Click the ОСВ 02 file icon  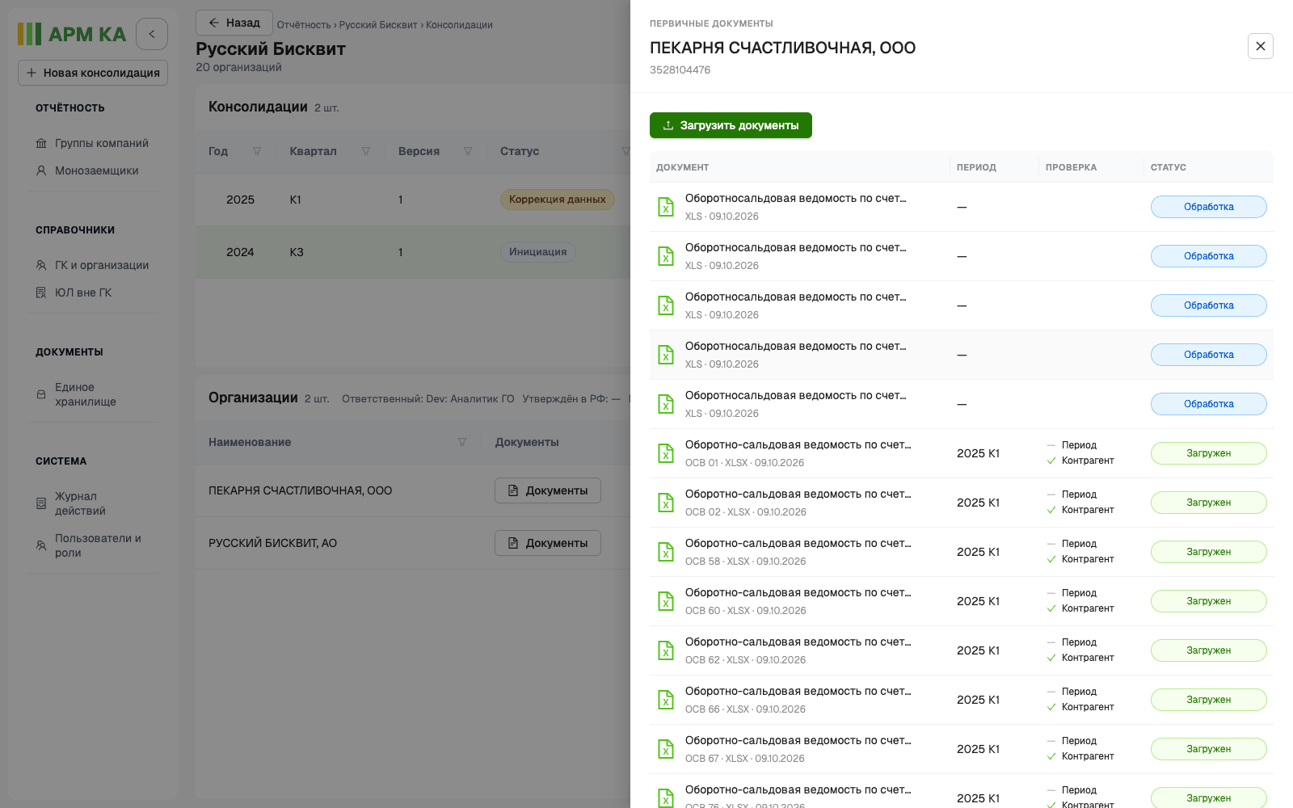coord(666,503)
